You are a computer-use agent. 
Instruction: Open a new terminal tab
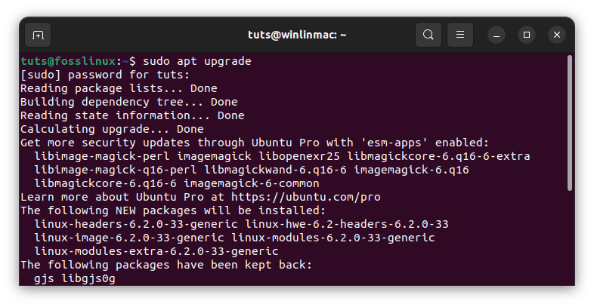click(x=38, y=35)
